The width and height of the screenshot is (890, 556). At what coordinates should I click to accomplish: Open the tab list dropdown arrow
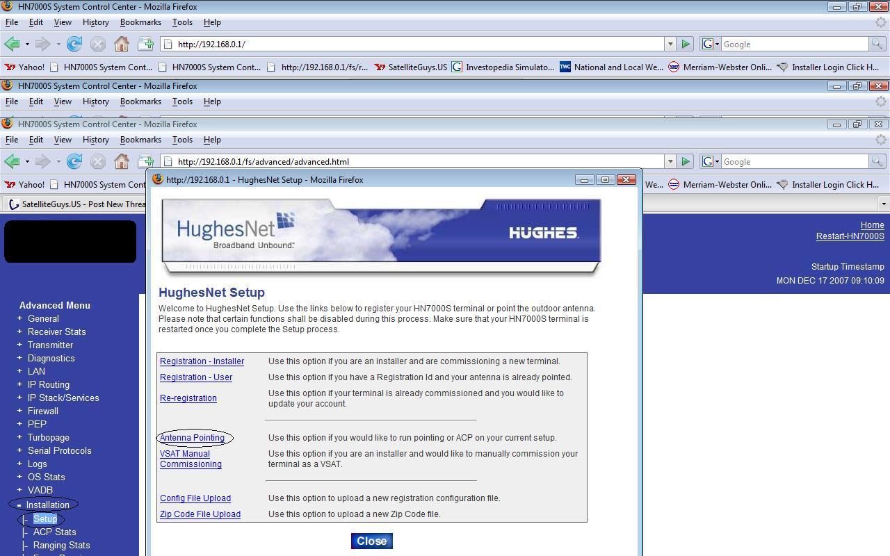884,204
